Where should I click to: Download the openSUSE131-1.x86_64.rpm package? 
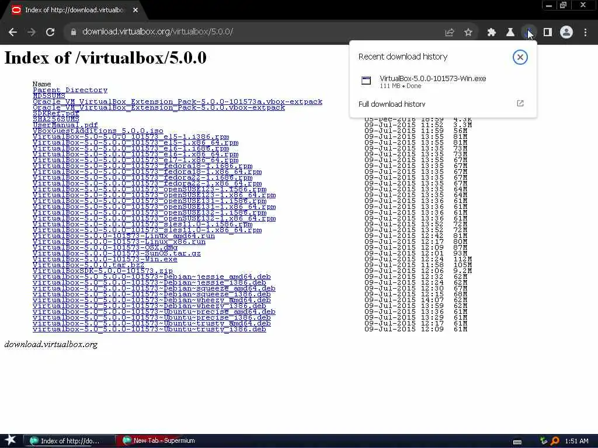click(154, 207)
